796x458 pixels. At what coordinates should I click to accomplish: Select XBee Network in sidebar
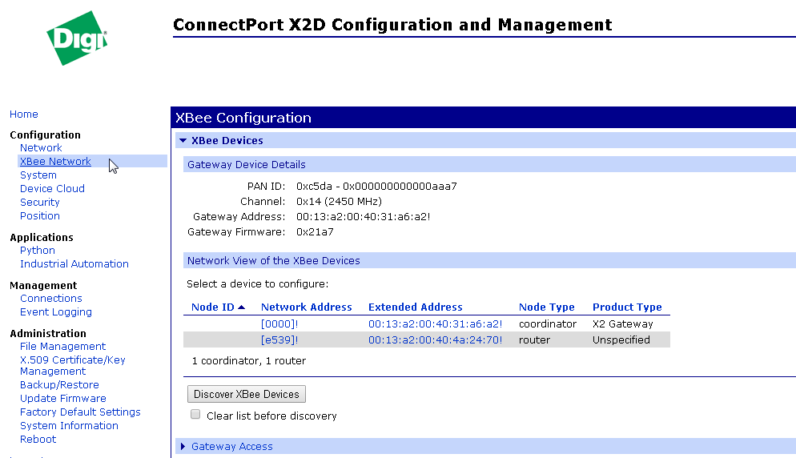(55, 162)
